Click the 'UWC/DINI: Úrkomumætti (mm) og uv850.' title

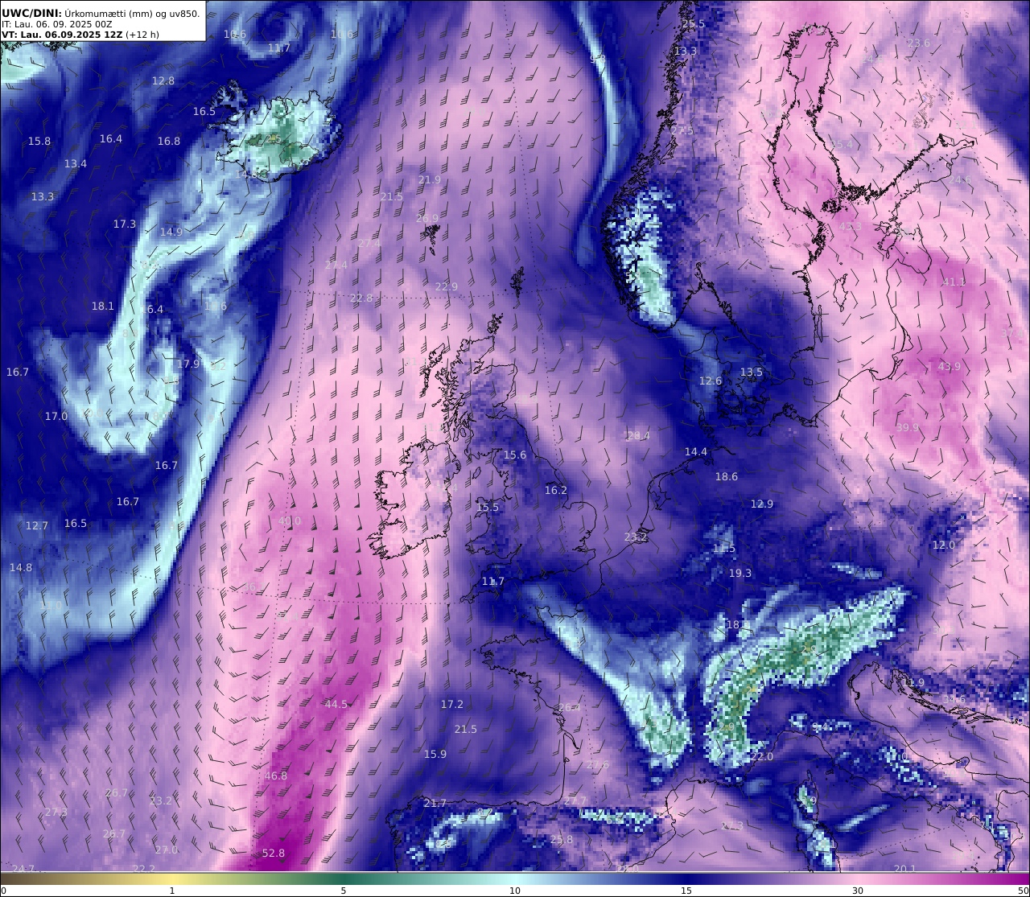click(101, 13)
